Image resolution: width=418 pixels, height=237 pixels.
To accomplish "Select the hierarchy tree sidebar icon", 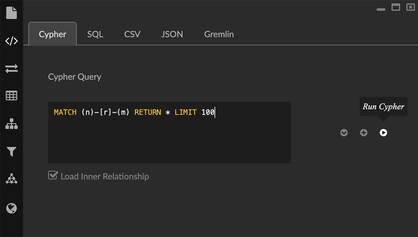I will 12,124.
